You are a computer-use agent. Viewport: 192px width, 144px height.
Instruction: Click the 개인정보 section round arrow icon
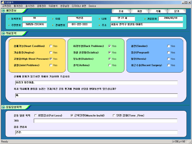[x=3, y=11]
